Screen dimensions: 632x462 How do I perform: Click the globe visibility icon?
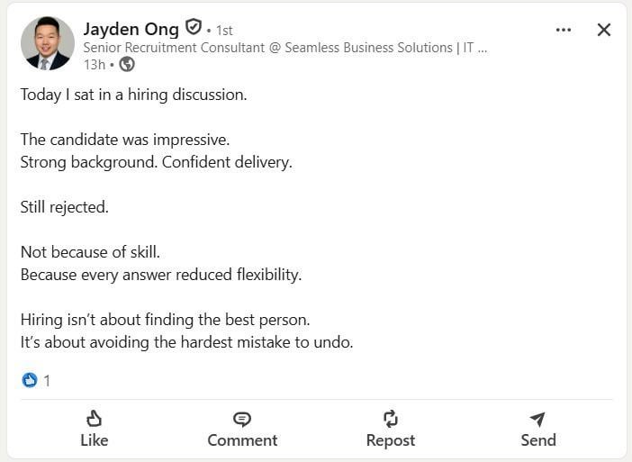(x=127, y=64)
